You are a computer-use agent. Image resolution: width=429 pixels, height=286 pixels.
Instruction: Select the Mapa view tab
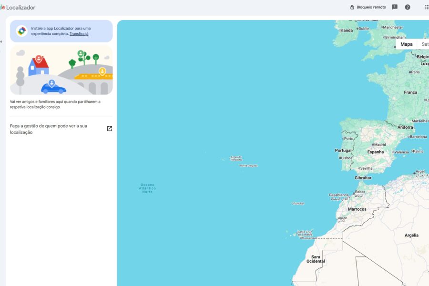(406, 44)
